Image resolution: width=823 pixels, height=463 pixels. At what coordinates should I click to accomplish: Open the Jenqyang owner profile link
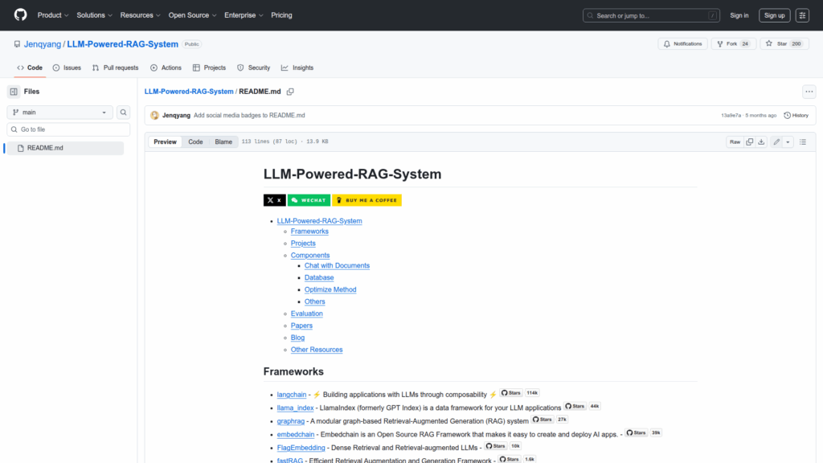coord(43,44)
